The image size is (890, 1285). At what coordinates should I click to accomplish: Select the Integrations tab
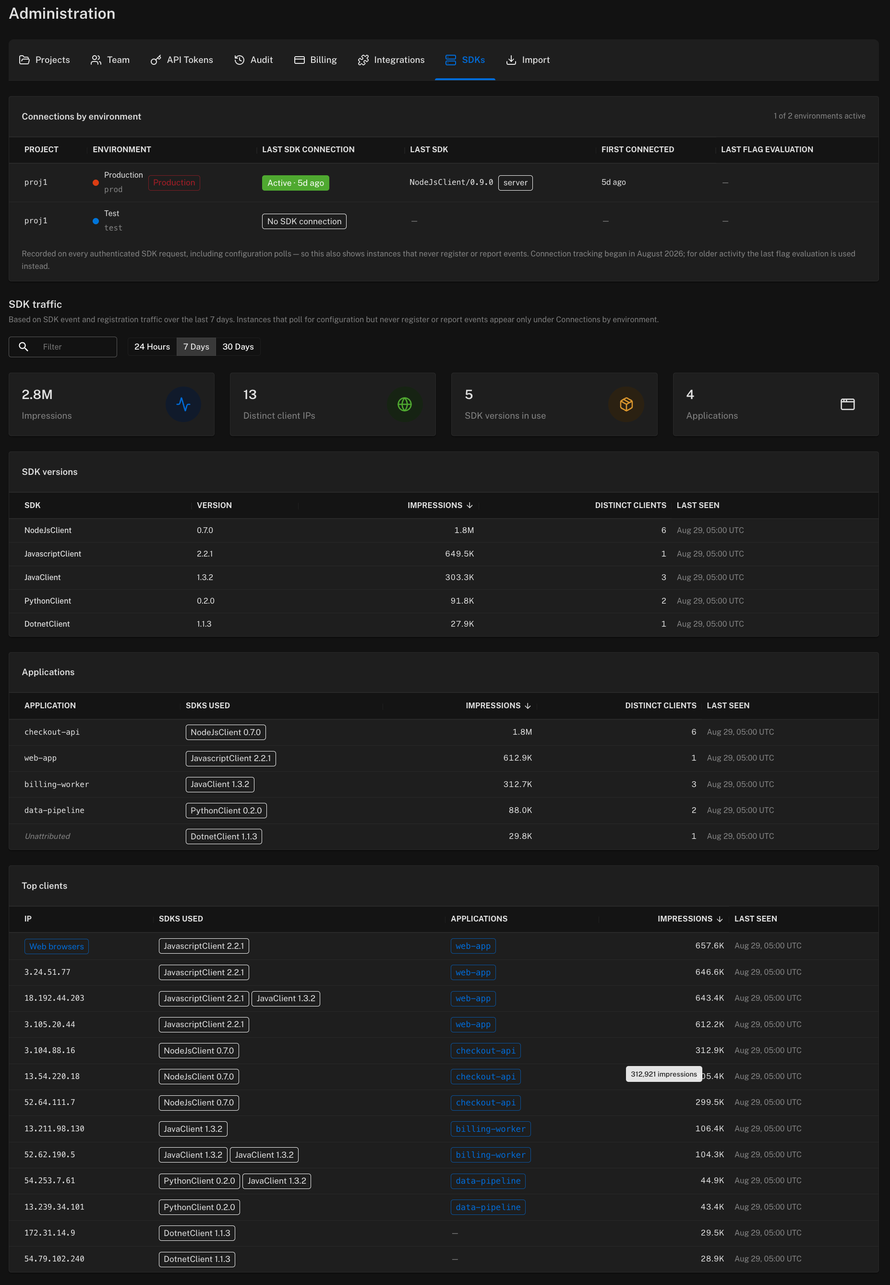[391, 60]
